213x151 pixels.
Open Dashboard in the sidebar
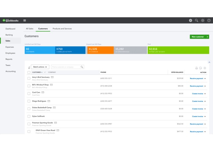click(x=10, y=29)
